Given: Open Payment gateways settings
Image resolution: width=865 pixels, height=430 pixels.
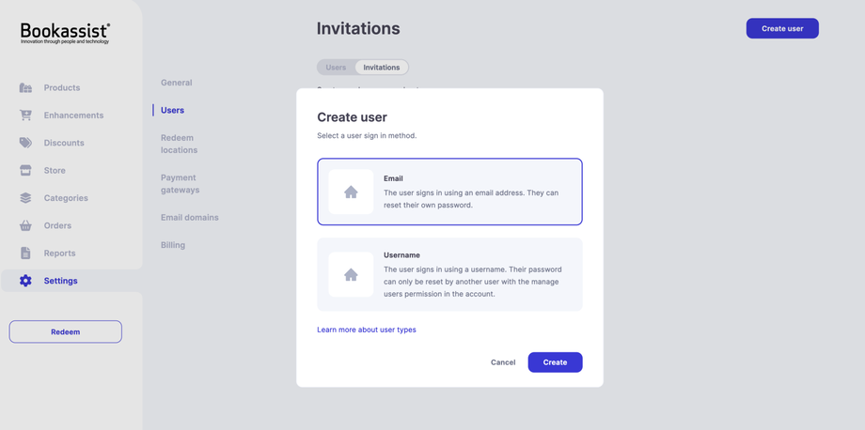Looking at the screenshot, I should (x=180, y=183).
